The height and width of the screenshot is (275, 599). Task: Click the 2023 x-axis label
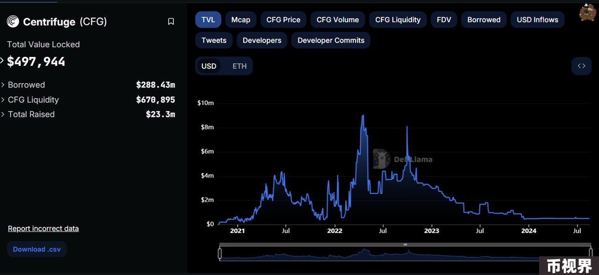click(x=431, y=231)
